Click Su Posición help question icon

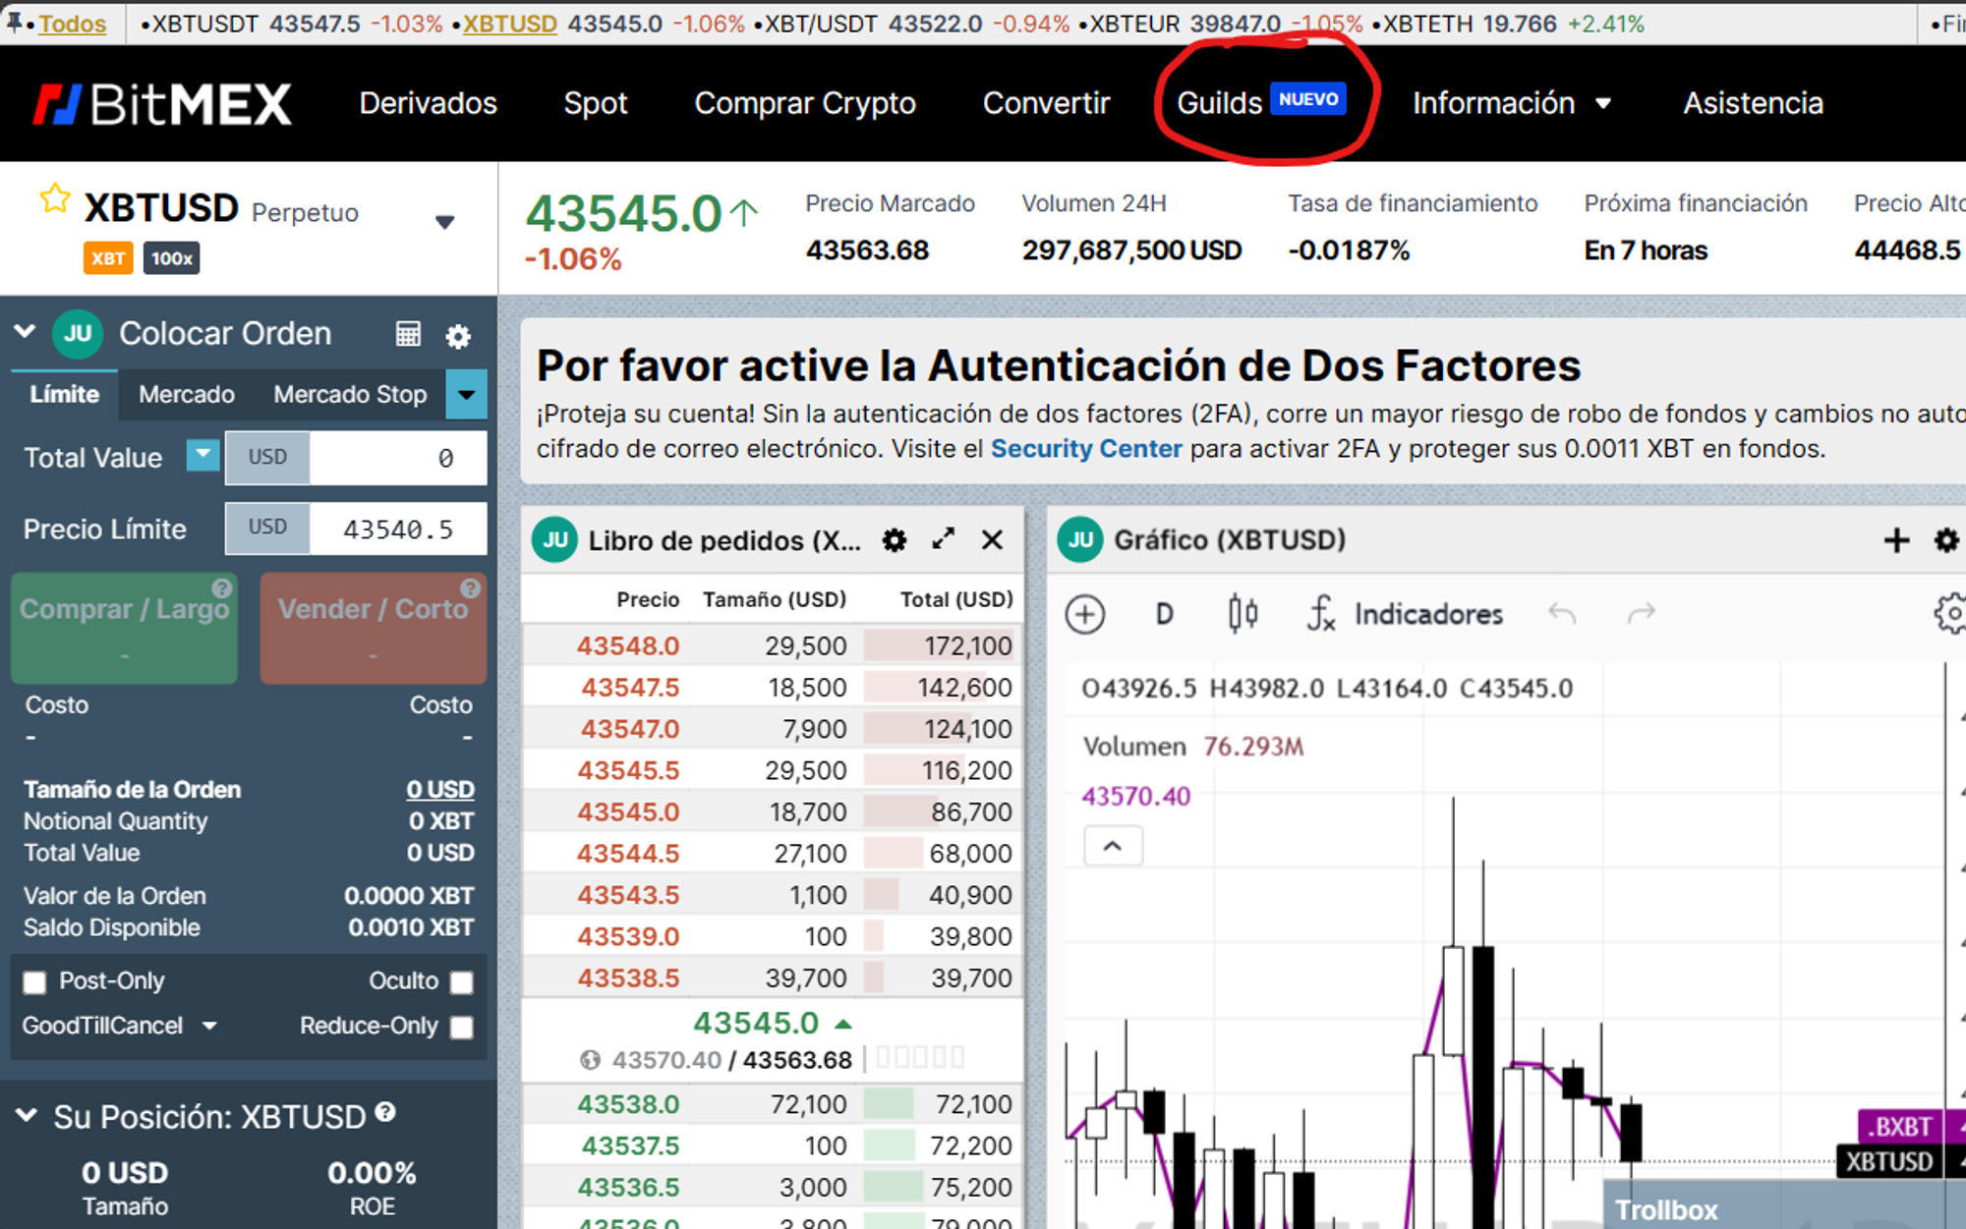[x=385, y=1112]
